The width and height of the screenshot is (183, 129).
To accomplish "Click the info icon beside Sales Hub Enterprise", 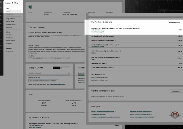I will [115, 40].
